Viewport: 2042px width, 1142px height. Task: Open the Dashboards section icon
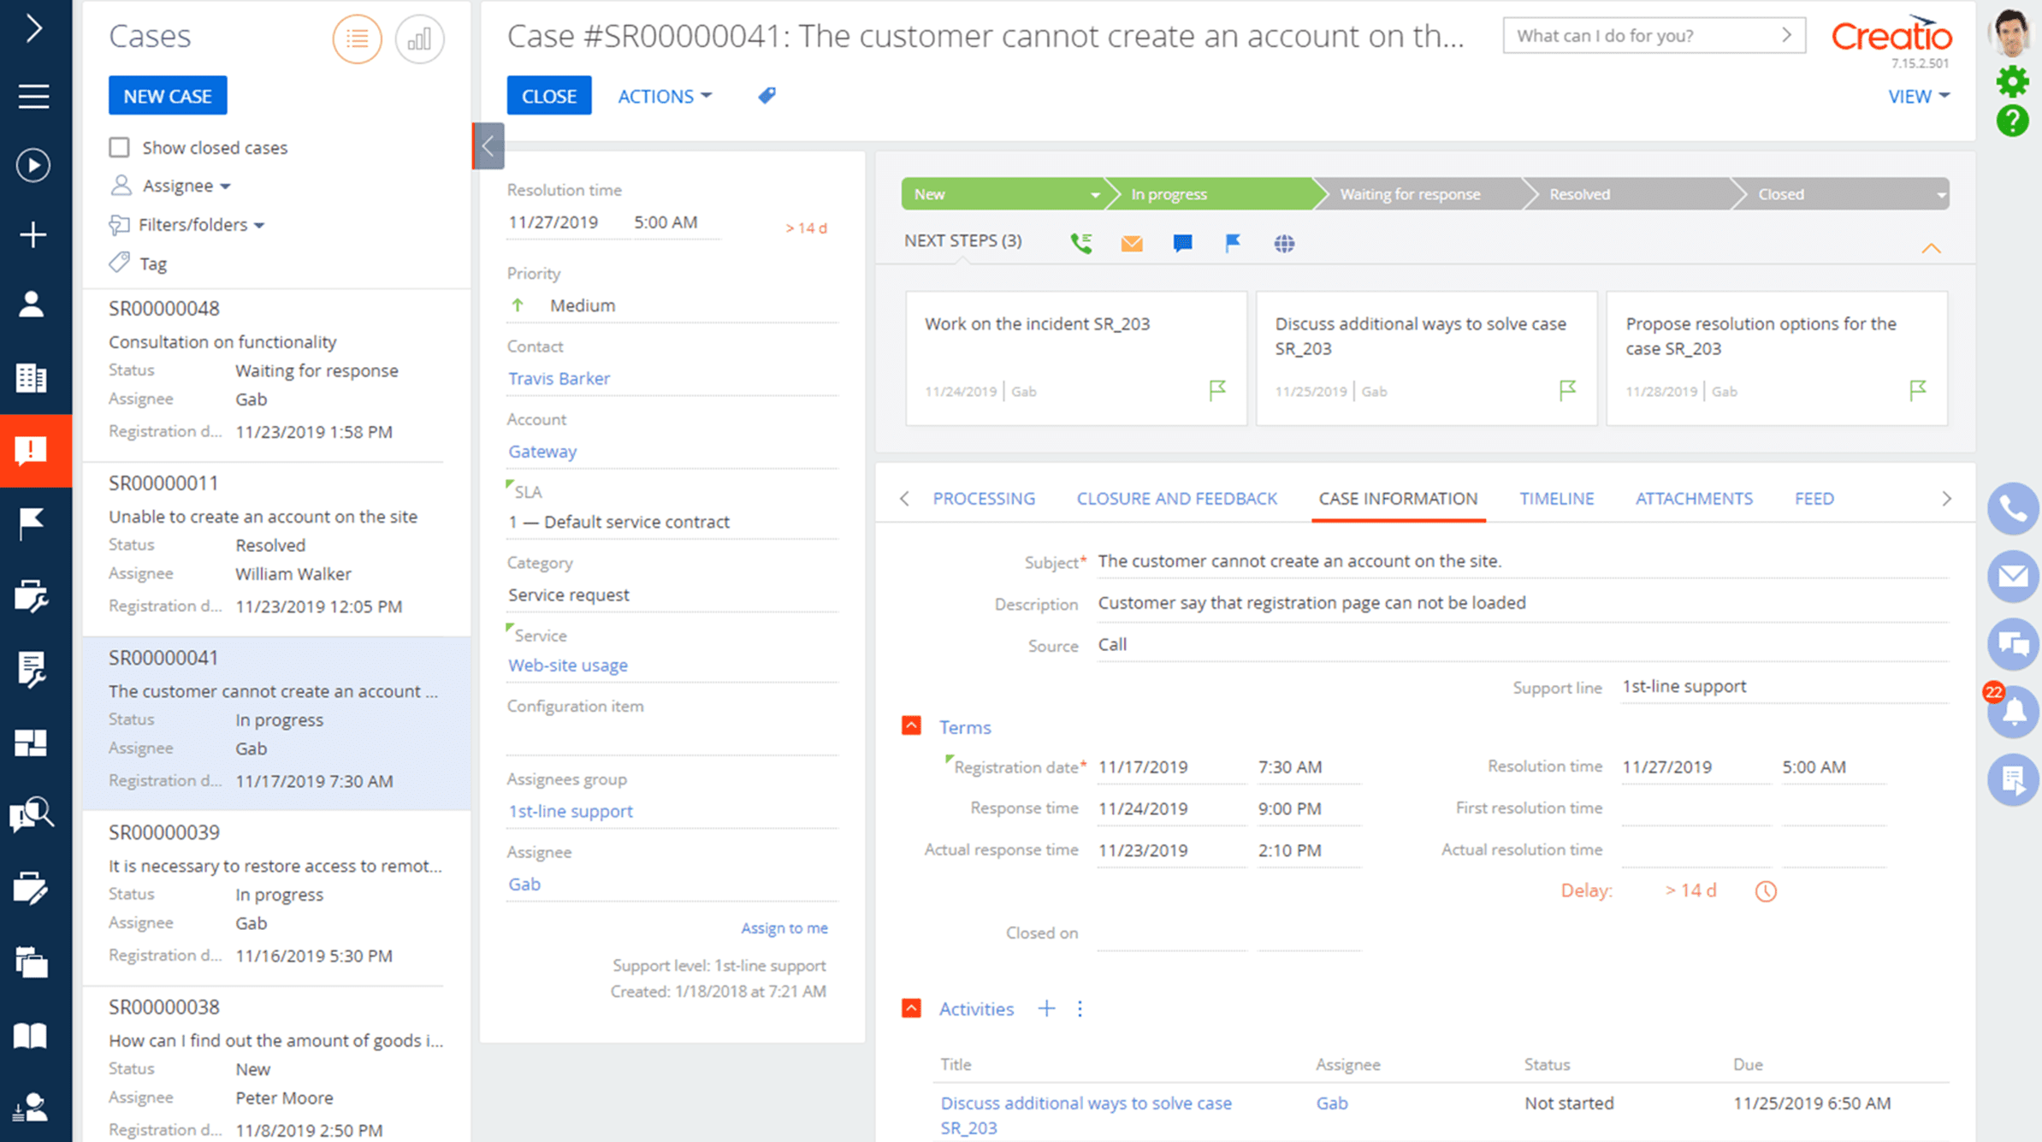(x=32, y=743)
